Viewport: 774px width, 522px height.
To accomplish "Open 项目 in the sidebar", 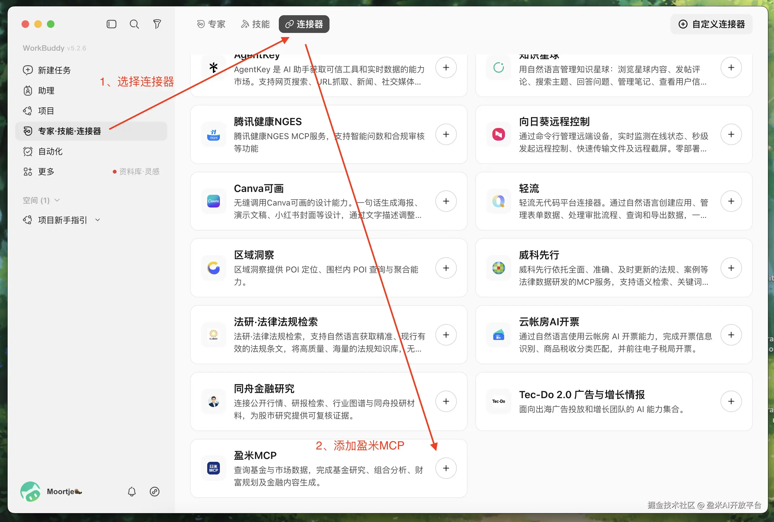I will pyautogui.click(x=91, y=111).
